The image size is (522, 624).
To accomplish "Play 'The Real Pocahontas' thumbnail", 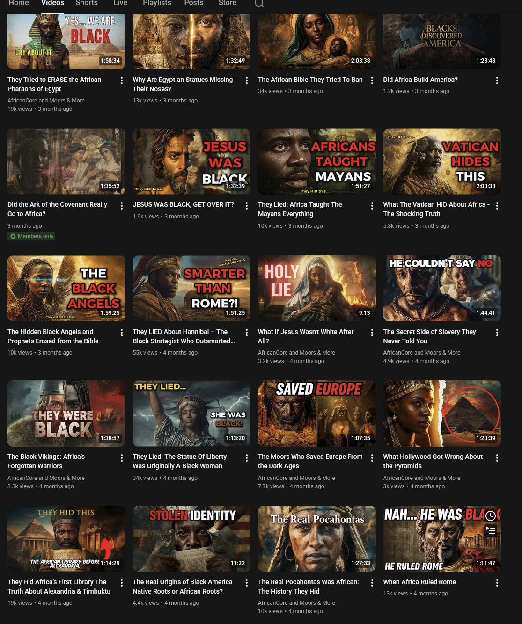I will pos(317,538).
